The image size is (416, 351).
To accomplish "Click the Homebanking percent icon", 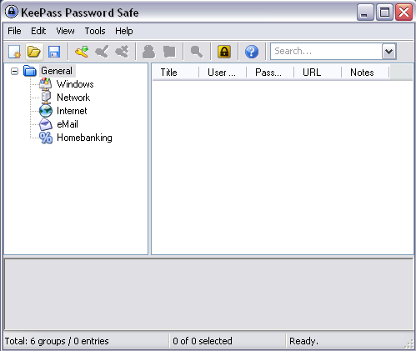I will click(46, 138).
